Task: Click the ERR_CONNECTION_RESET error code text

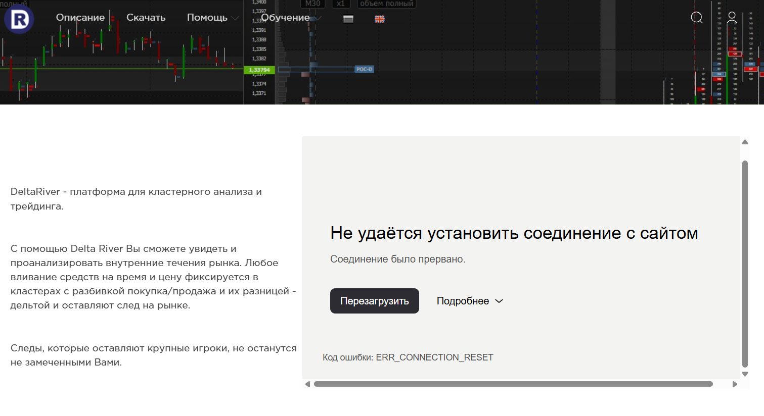Action: tap(434, 357)
